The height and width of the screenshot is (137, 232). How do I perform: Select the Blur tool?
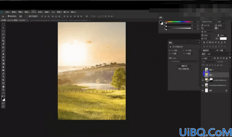click(x=3, y=67)
